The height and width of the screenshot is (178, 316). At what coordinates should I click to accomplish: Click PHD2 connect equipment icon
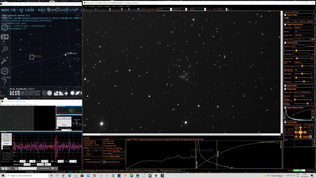(x=3, y=169)
